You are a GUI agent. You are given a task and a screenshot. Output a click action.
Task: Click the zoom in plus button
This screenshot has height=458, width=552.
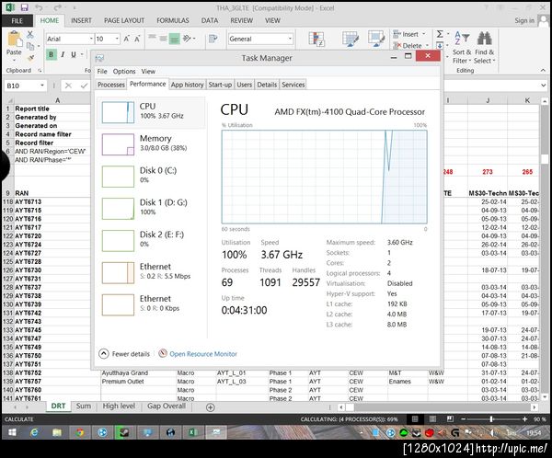point(524,419)
